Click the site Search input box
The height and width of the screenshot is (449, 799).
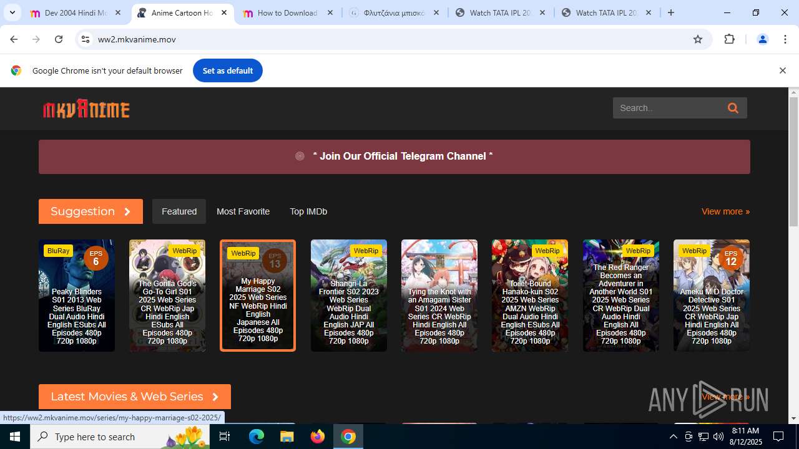[668, 108]
